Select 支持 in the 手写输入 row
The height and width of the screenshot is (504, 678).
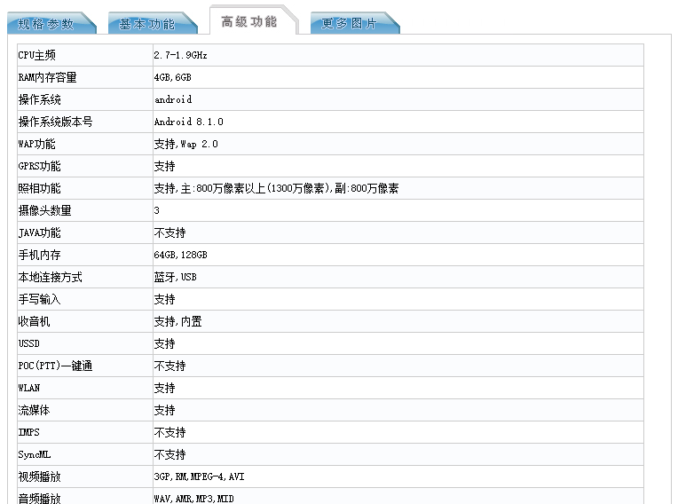coord(165,300)
